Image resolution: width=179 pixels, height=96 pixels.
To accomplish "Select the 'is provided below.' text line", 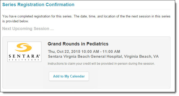I will tap(15, 21).
